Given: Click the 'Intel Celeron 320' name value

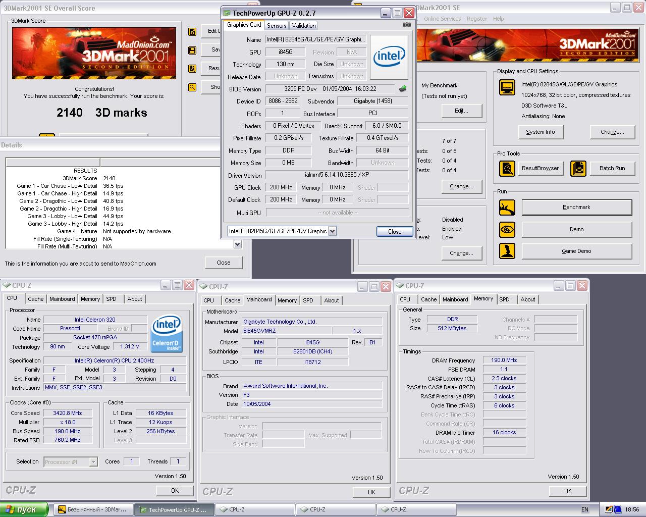Looking at the screenshot, I should coord(95,320).
